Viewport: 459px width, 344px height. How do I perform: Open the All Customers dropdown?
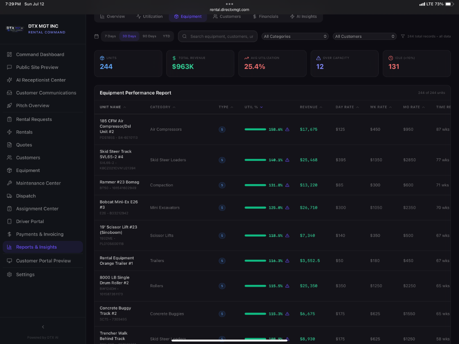pyautogui.click(x=364, y=36)
